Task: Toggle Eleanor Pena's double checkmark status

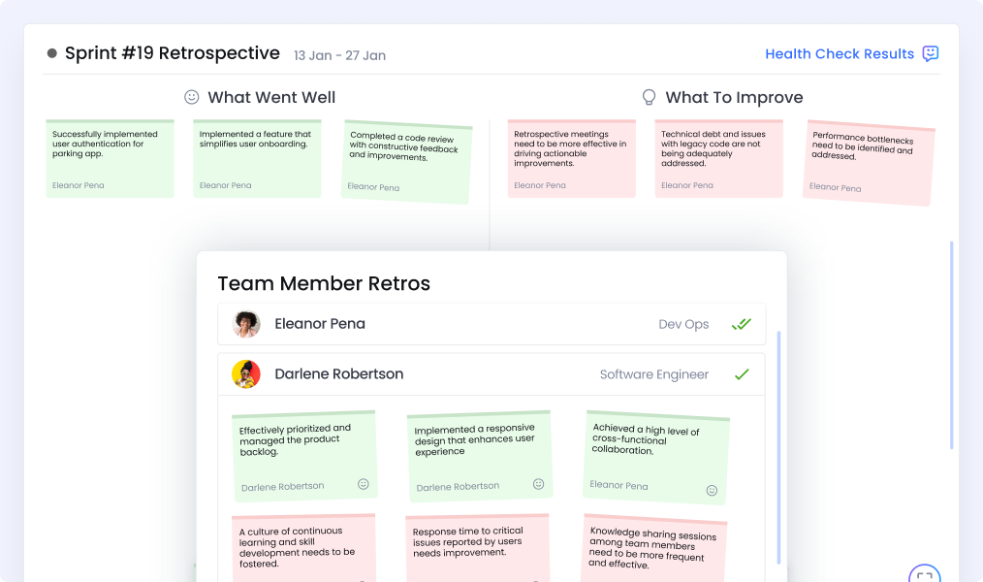Action: pyautogui.click(x=742, y=324)
